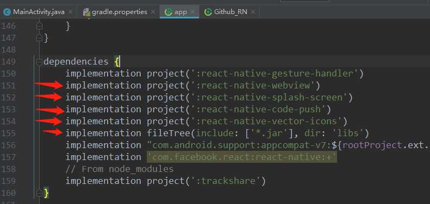Viewport: 430px width, 204px height.
Task: Click implementation keyword on line 159
Action: pyautogui.click(x=103, y=181)
